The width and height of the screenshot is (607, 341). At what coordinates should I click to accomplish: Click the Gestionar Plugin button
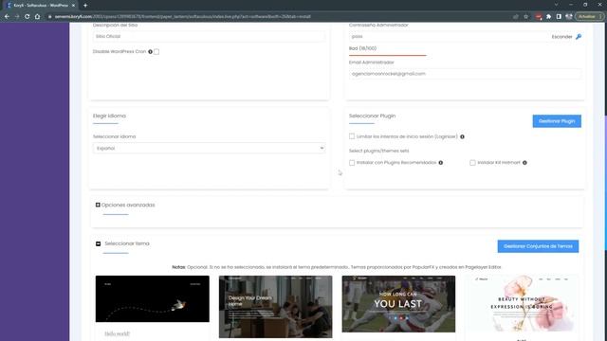tap(557, 121)
